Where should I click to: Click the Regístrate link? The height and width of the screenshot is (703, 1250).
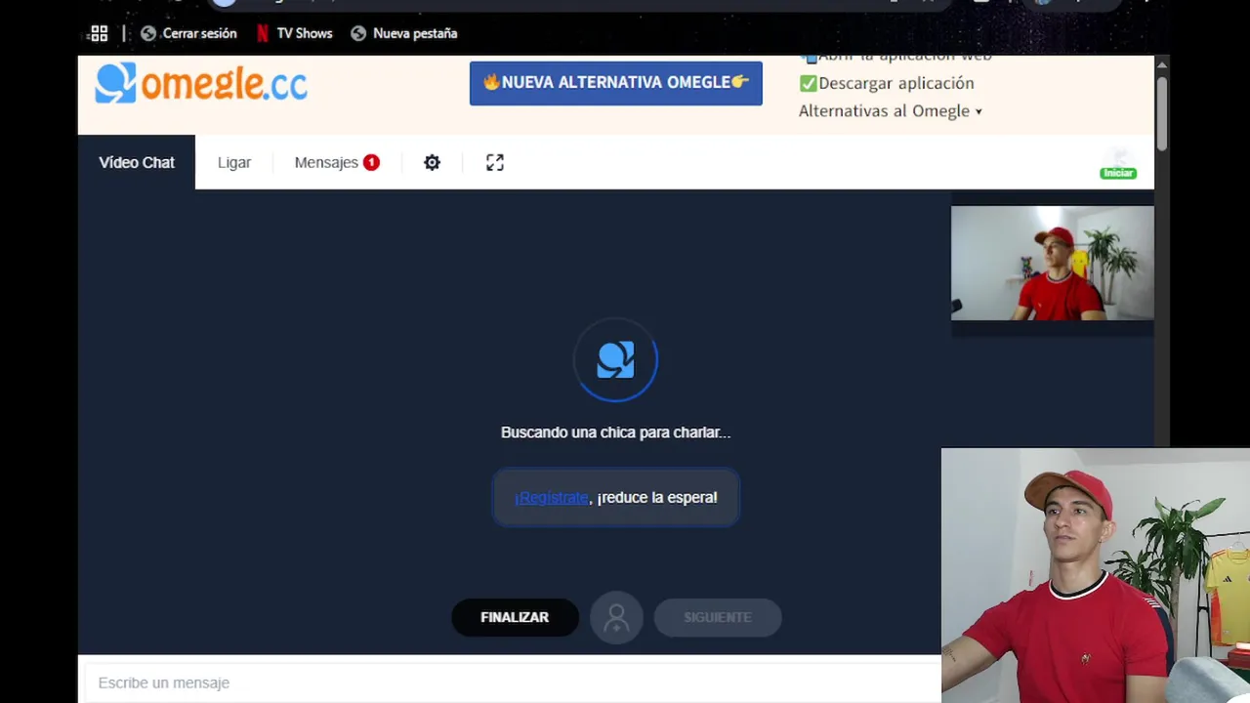552,497
